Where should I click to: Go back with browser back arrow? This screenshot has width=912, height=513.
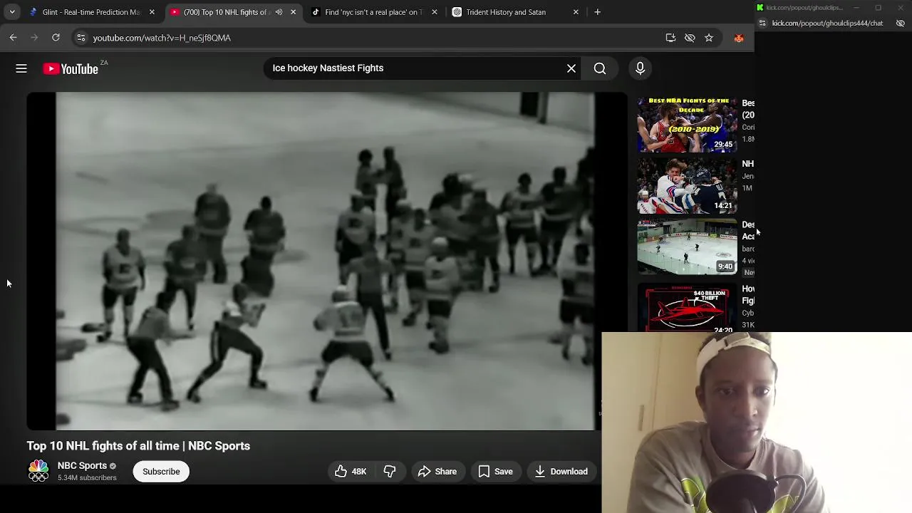point(14,38)
